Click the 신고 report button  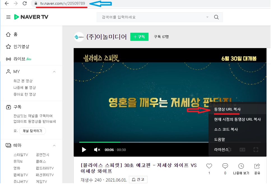tap(138, 180)
